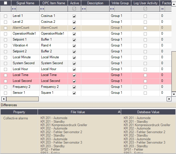Screen dimensions: 176x154
Task: Click the Factor column equals filter icon
Action: tap(162, 9)
